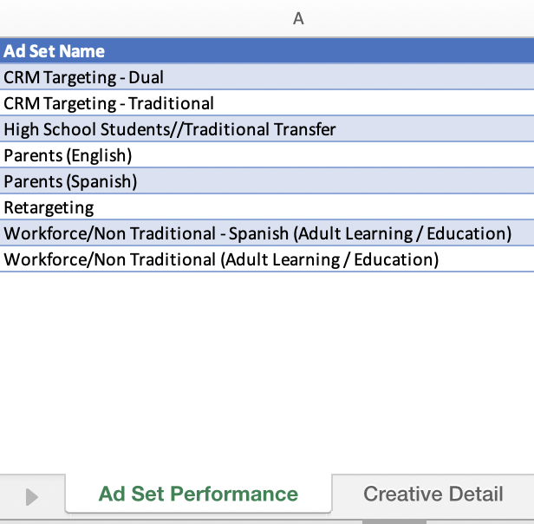Screen dimensions: 534x524
Task: Click the empty cell below the last Workforce row
Action: coord(267,285)
